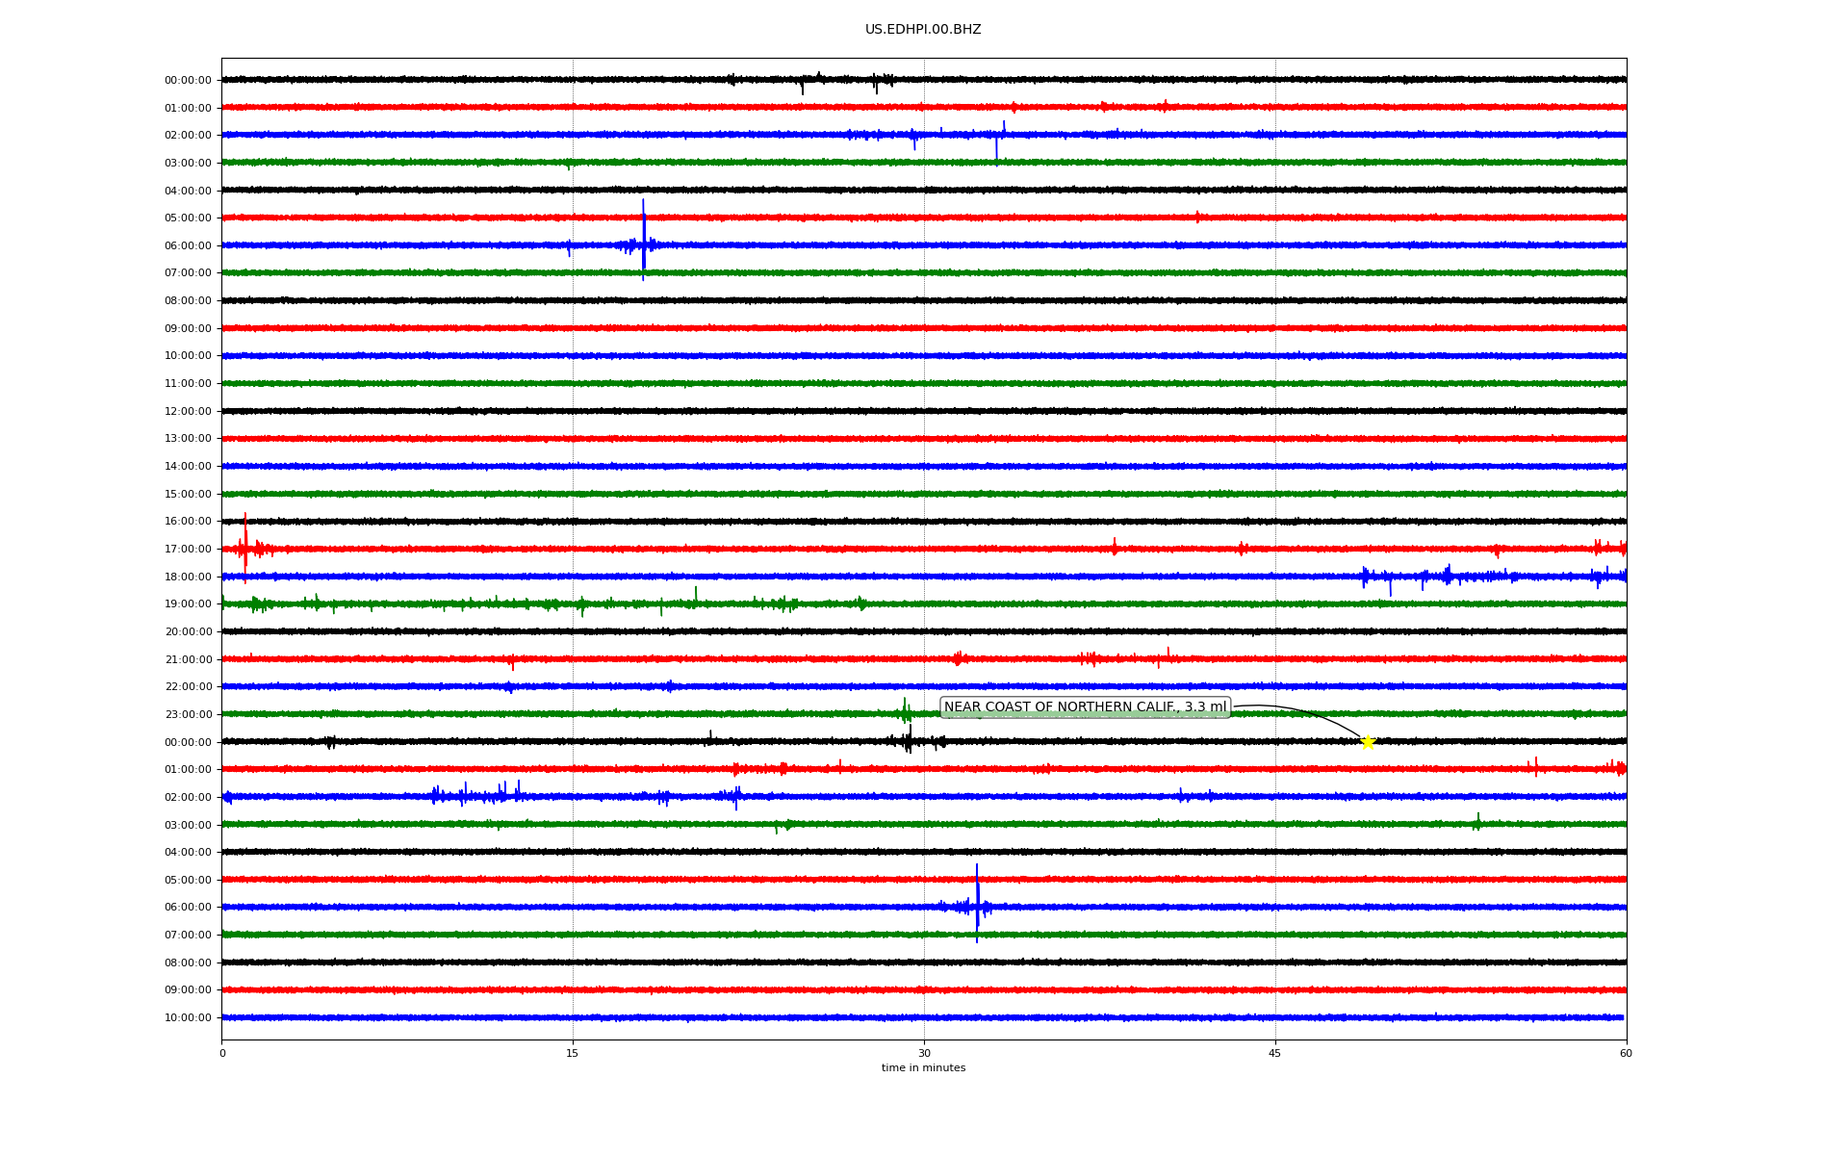Viewport: 1848px width, 1155px height.
Task: Click the 19:00:00 time label
Action: (x=188, y=604)
